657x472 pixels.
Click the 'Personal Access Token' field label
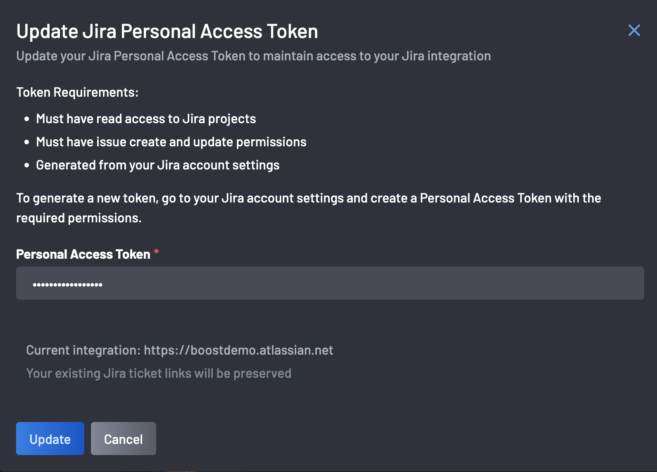83,254
